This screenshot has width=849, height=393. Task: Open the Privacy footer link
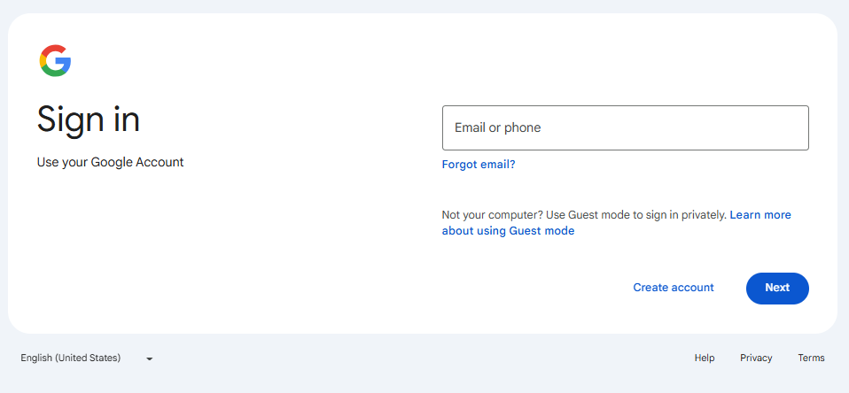coord(756,358)
